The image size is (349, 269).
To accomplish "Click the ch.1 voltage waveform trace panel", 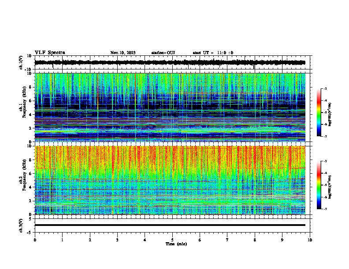I will coord(173,62).
